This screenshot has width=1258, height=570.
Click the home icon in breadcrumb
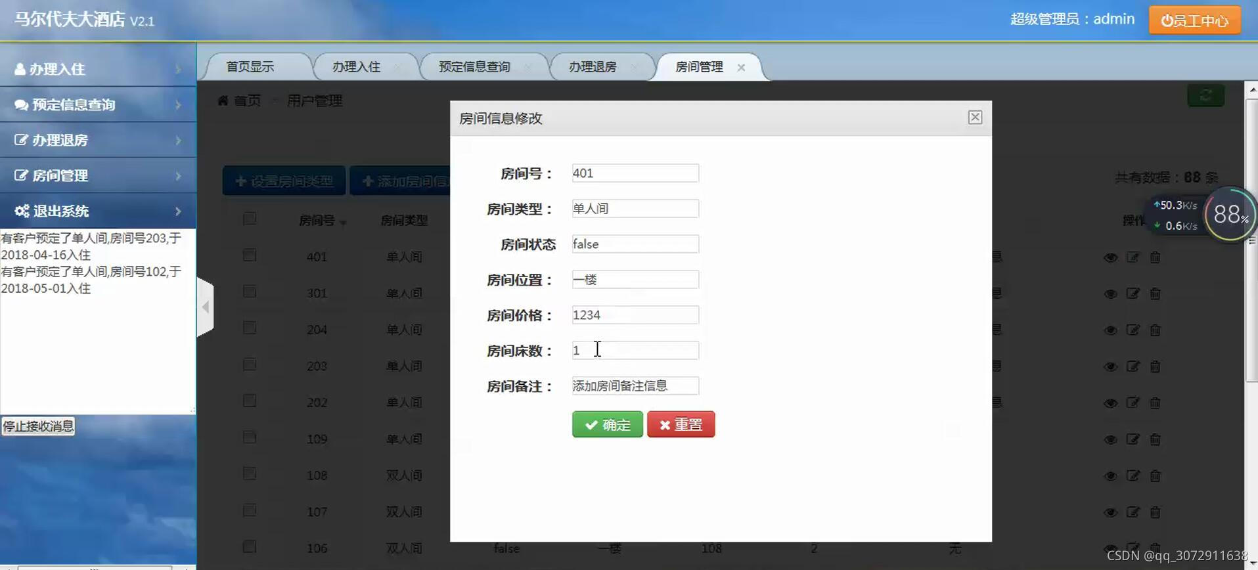[x=223, y=100]
